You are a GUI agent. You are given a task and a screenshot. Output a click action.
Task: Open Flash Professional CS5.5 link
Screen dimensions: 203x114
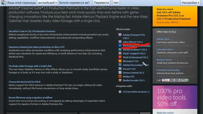(135, 57)
